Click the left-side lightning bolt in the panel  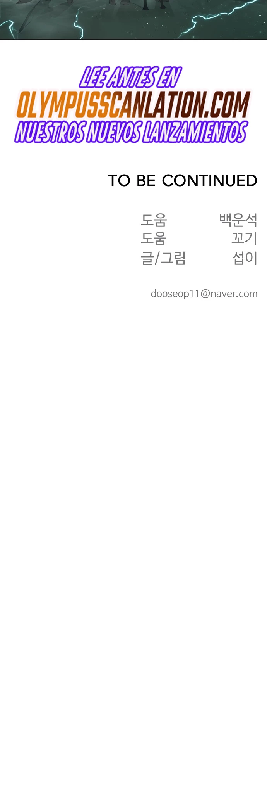tap(79, 23)
